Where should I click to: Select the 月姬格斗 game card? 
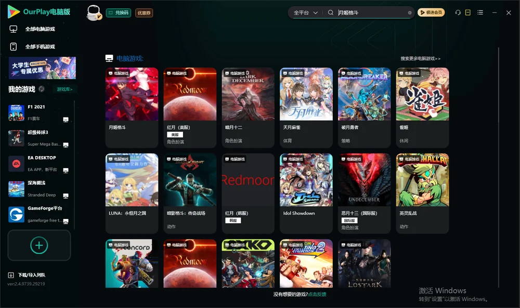[x=132, y=108]
